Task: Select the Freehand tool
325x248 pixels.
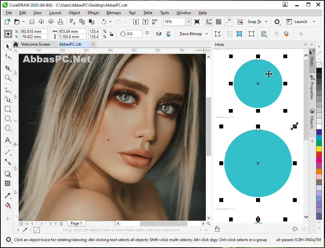Action: click(8, 90)
